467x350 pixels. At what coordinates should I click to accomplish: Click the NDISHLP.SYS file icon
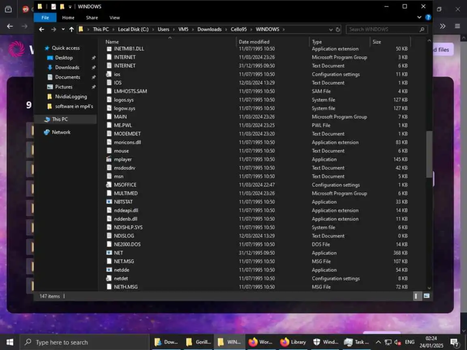[109, 227]
